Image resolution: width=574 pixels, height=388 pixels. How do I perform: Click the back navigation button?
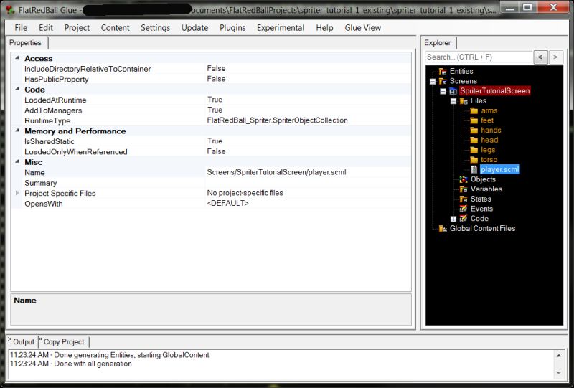pos(541,57)
